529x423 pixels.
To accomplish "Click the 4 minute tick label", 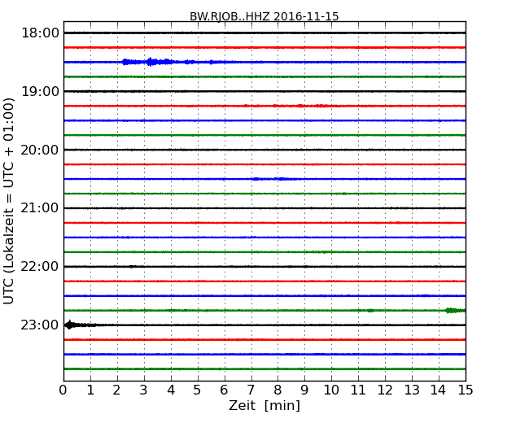I will click(x=171, y=390).
